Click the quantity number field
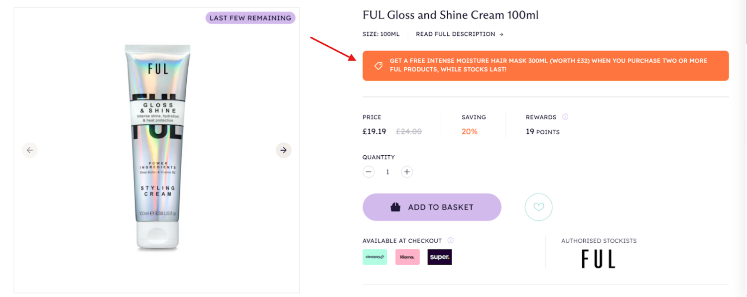Screen dimensions: 747x297 pos(387,172)
